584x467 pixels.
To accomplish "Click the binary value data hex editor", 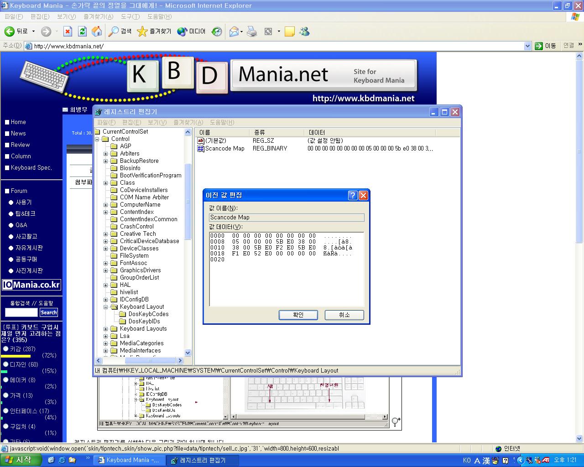I will point(287,269).
